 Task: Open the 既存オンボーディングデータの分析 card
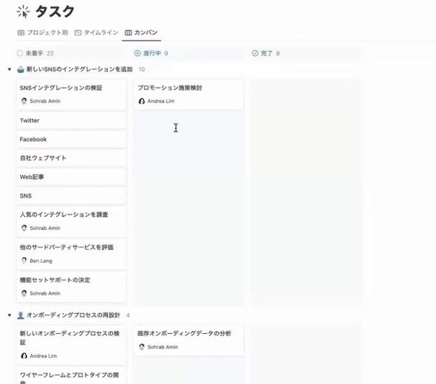[x=188, y=340]
